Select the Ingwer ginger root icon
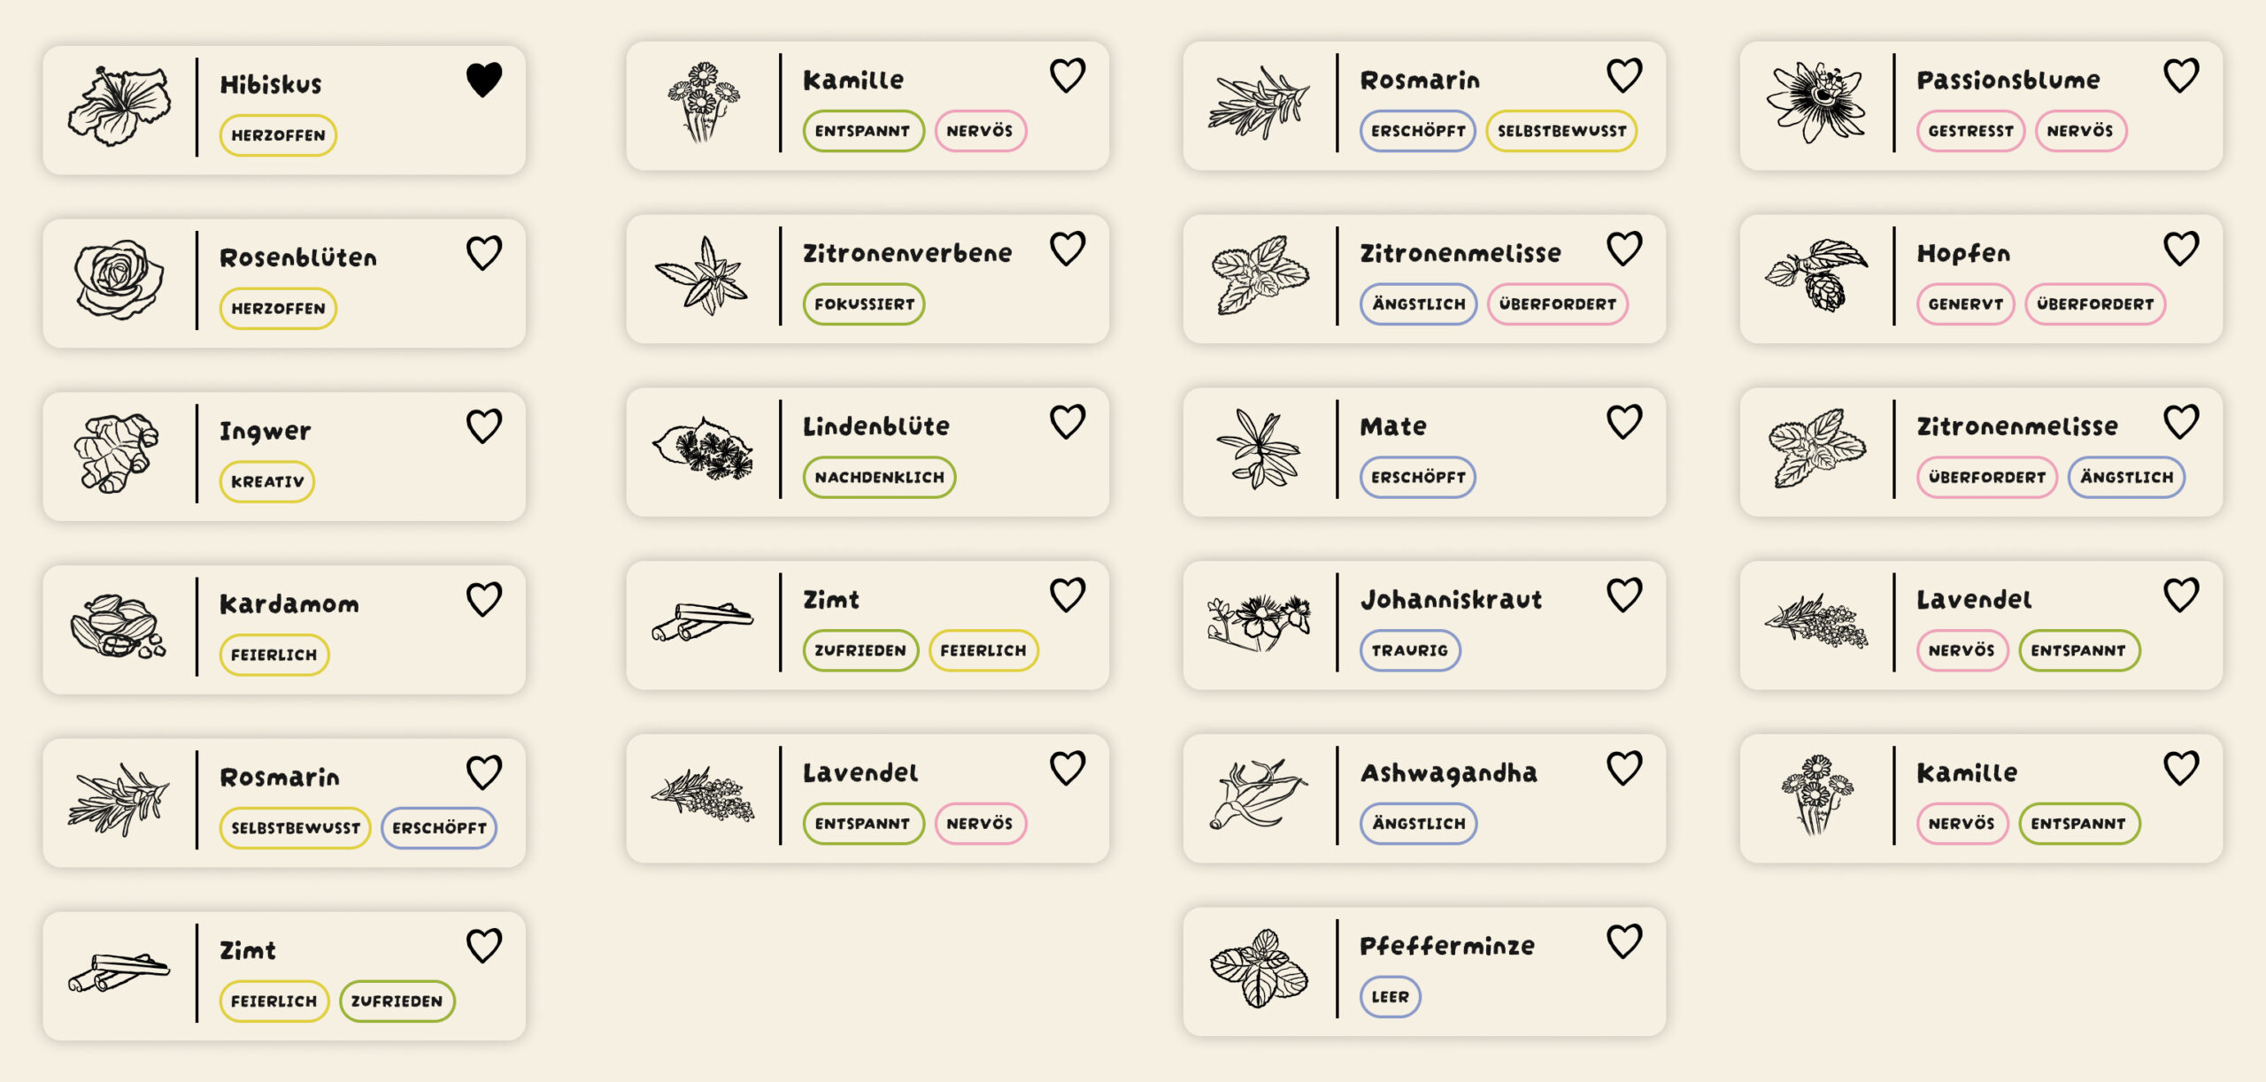2266x1082 pixels. tap(117, 453)
